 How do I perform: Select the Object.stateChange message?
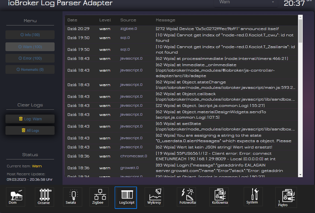coord(225,85)
